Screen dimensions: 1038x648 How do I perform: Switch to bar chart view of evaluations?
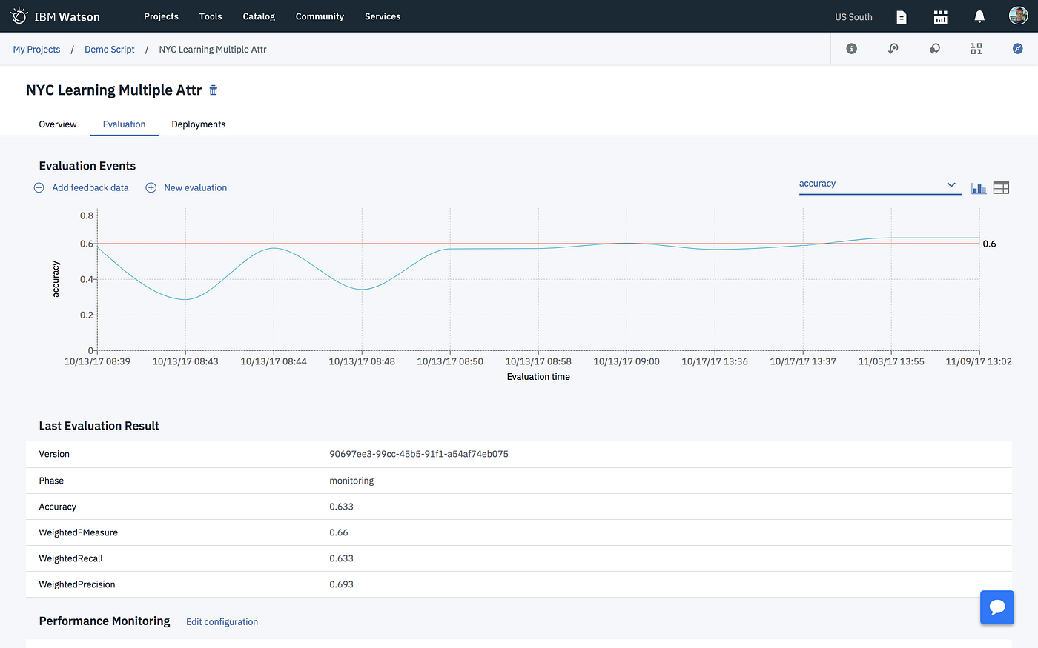tap(978, 187)
